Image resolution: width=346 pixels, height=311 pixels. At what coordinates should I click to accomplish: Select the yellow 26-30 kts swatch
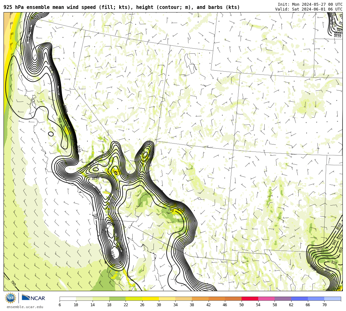(x=151, y=299)
